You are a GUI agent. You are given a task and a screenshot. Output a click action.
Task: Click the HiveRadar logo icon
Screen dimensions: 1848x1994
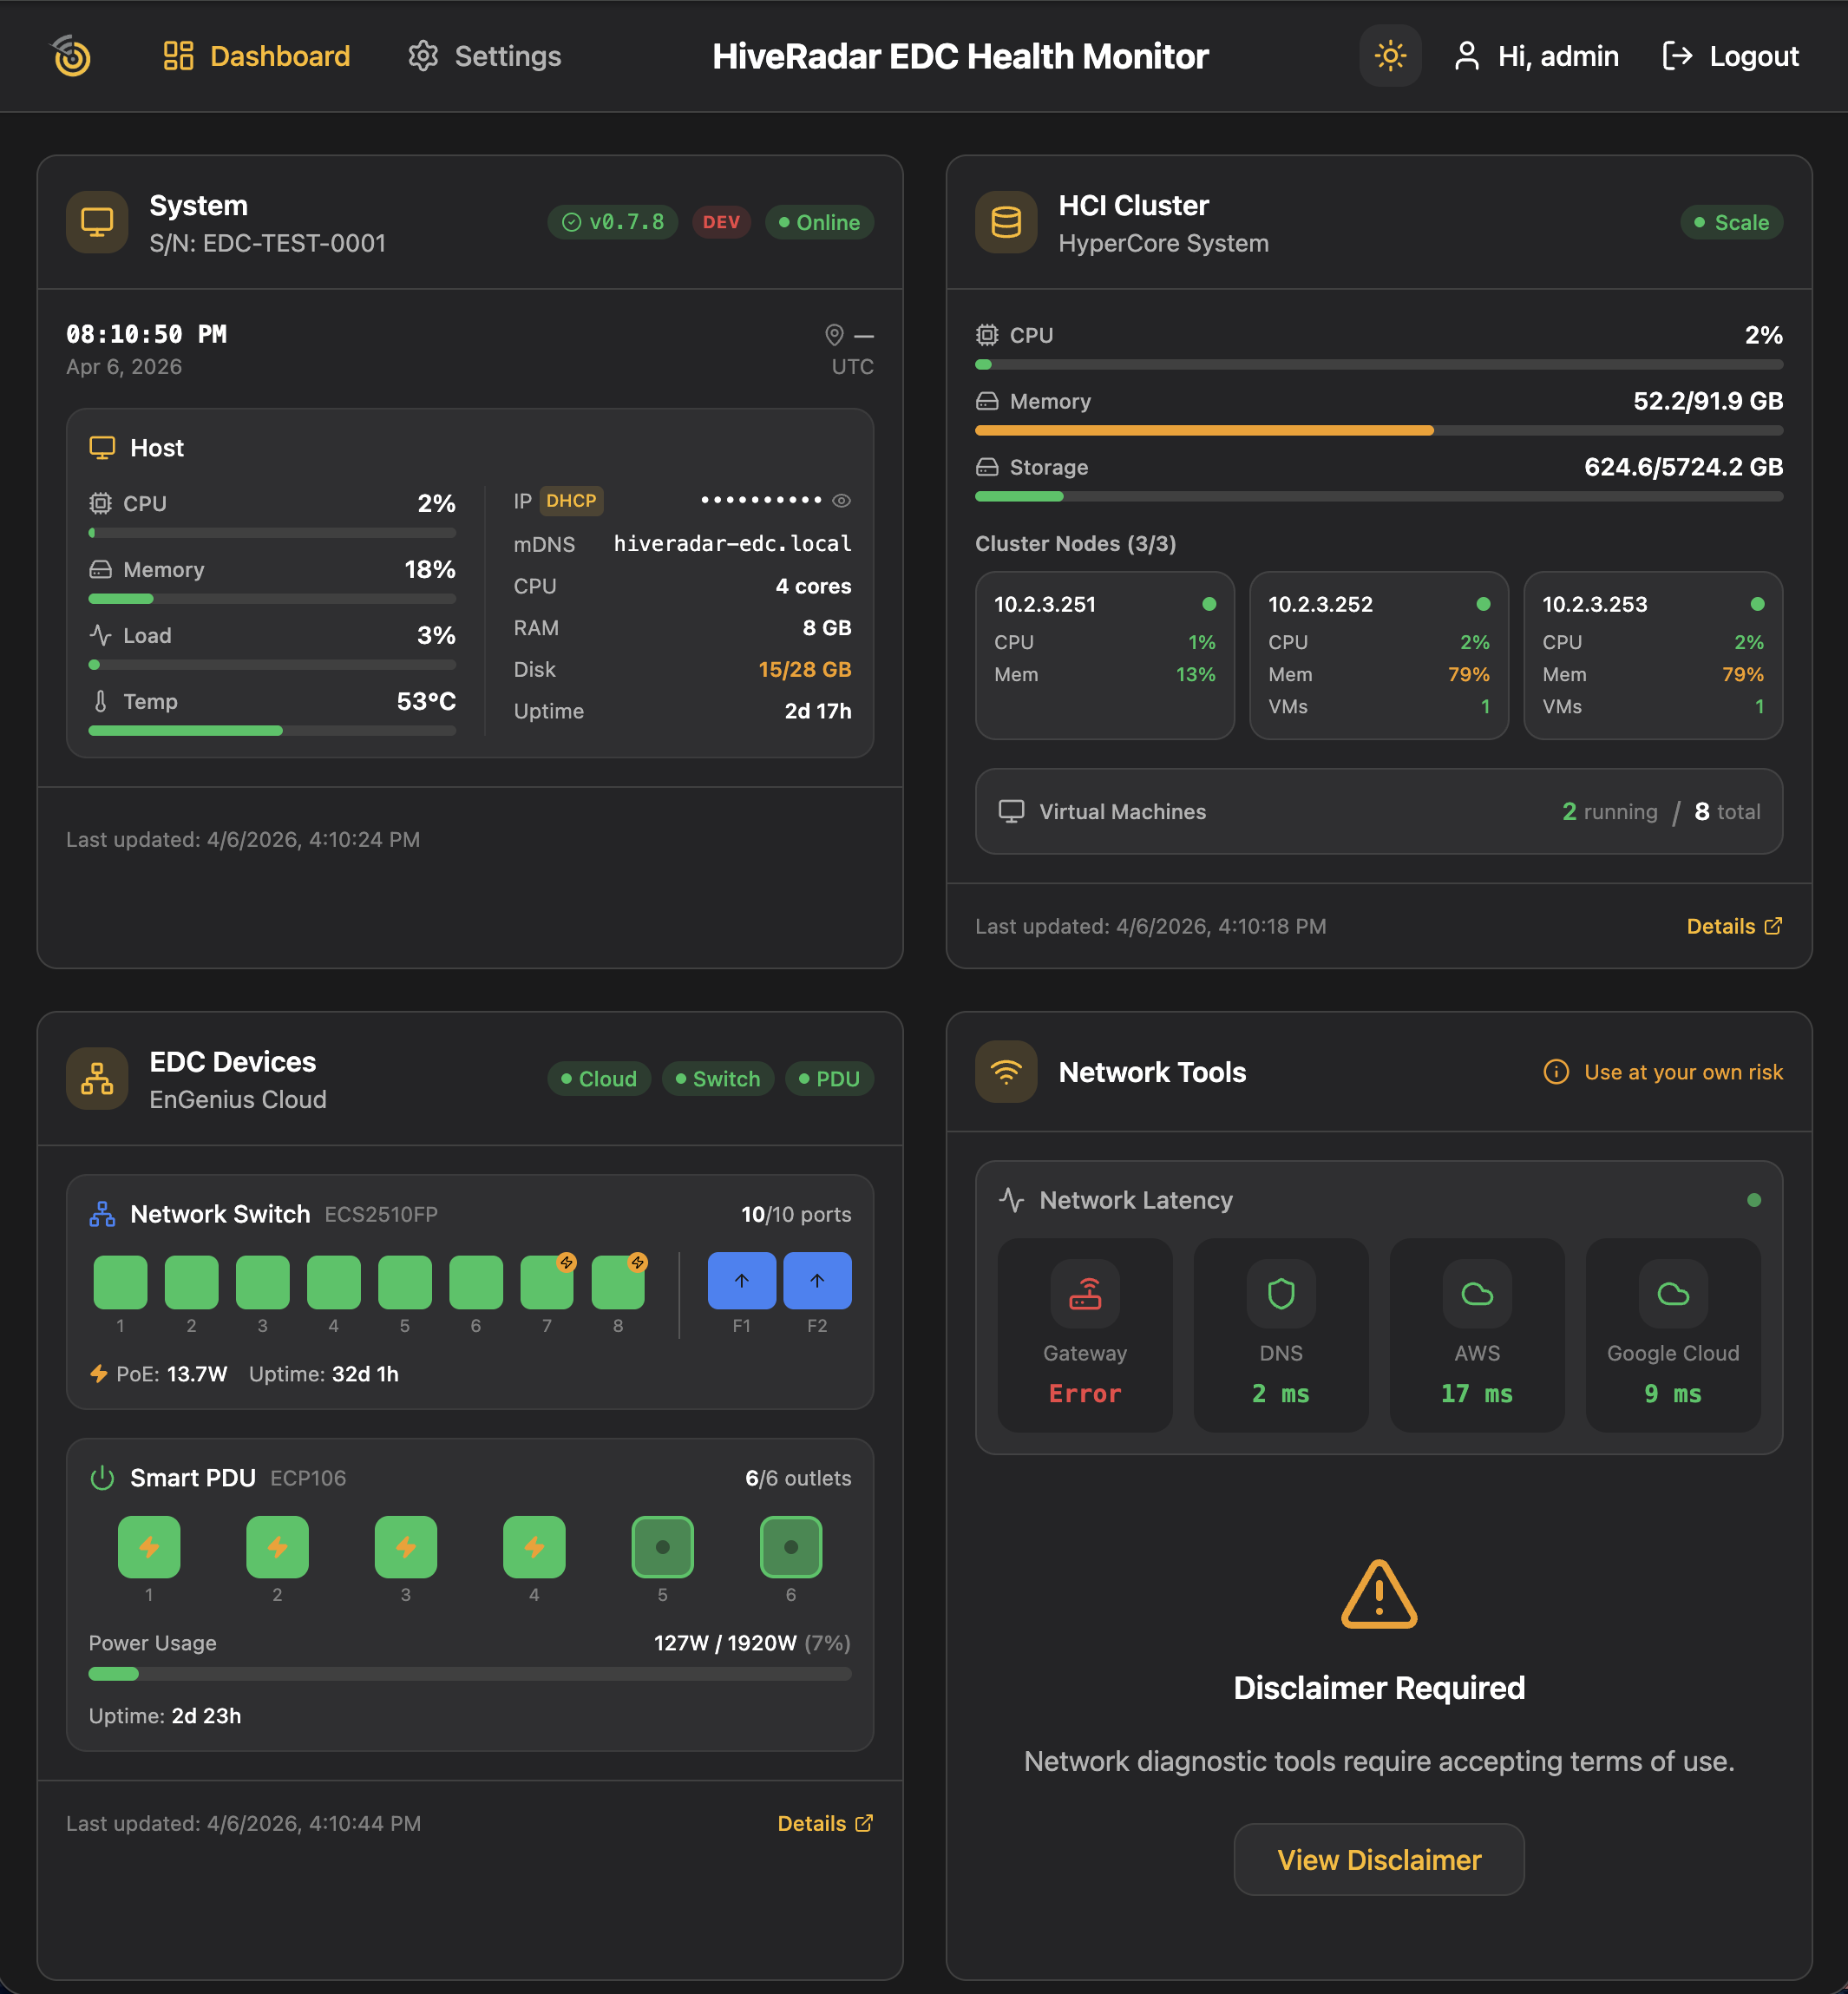point(71,56)
